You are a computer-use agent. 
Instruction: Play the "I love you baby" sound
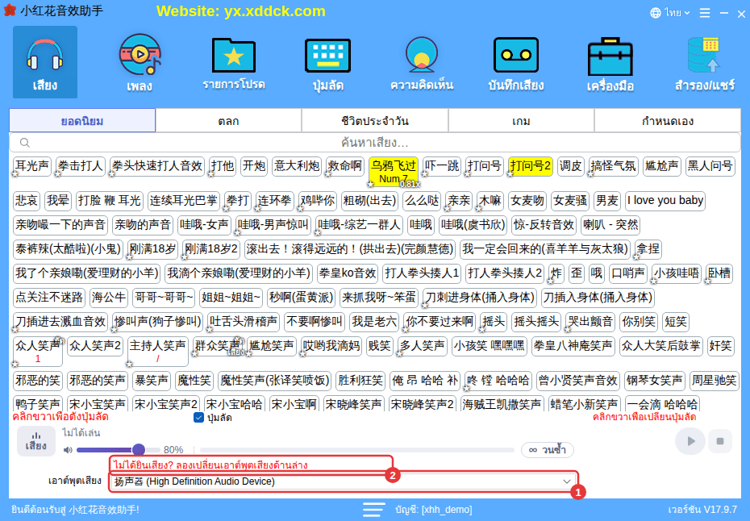pyautogui.click(x=665, y=201)
